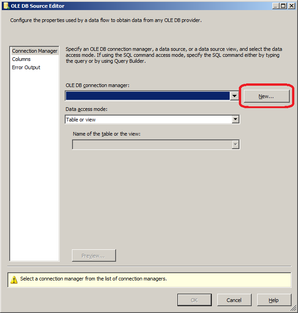Select the Connection Manager page
The height and width of the screenshot is (313, 298).
(34, 51)
